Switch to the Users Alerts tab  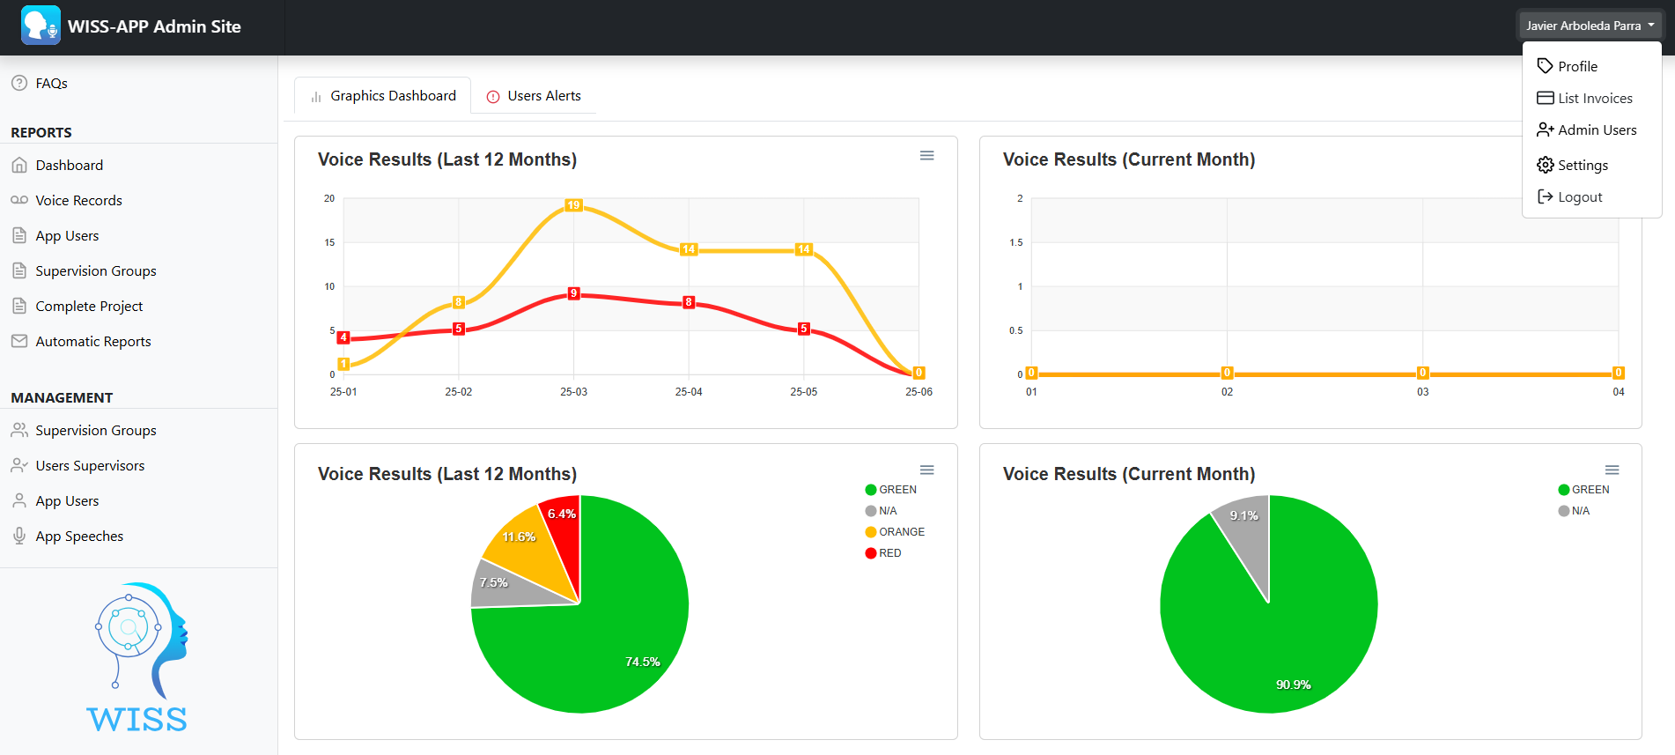pos(535,96)
